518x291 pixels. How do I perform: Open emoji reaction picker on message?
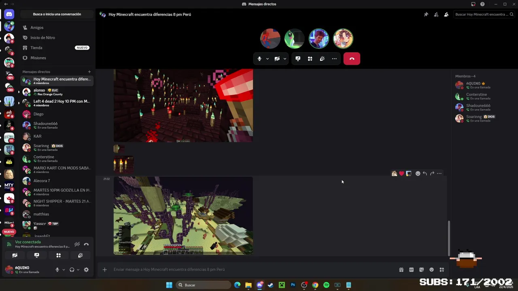coord(418,173)
